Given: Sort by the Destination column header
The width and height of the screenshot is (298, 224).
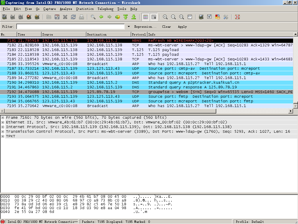Looking at the screenshot, I should pyautogui.click(x=109, y=34).
